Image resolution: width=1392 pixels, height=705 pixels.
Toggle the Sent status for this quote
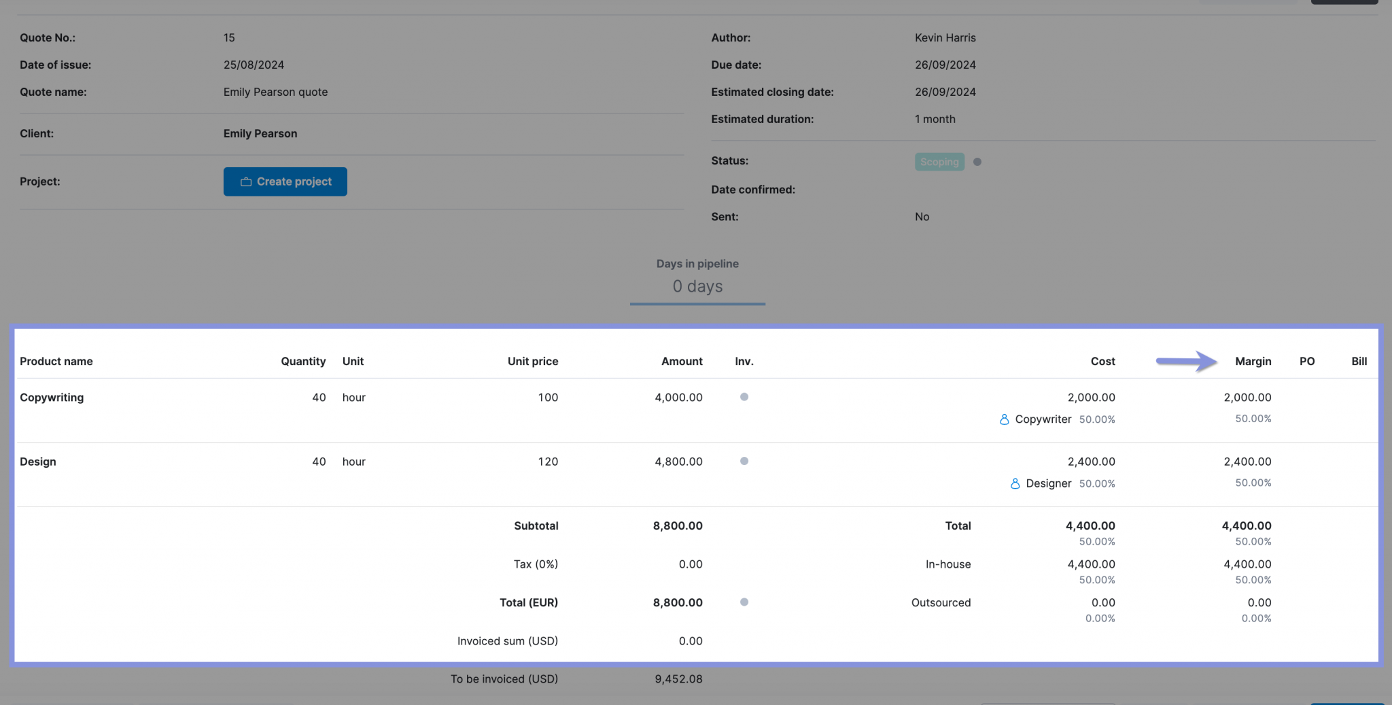(922, 216)
